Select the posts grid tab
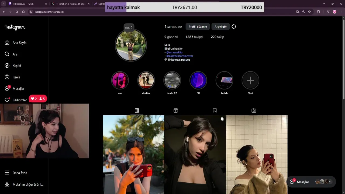 click(x=137, y=110)
